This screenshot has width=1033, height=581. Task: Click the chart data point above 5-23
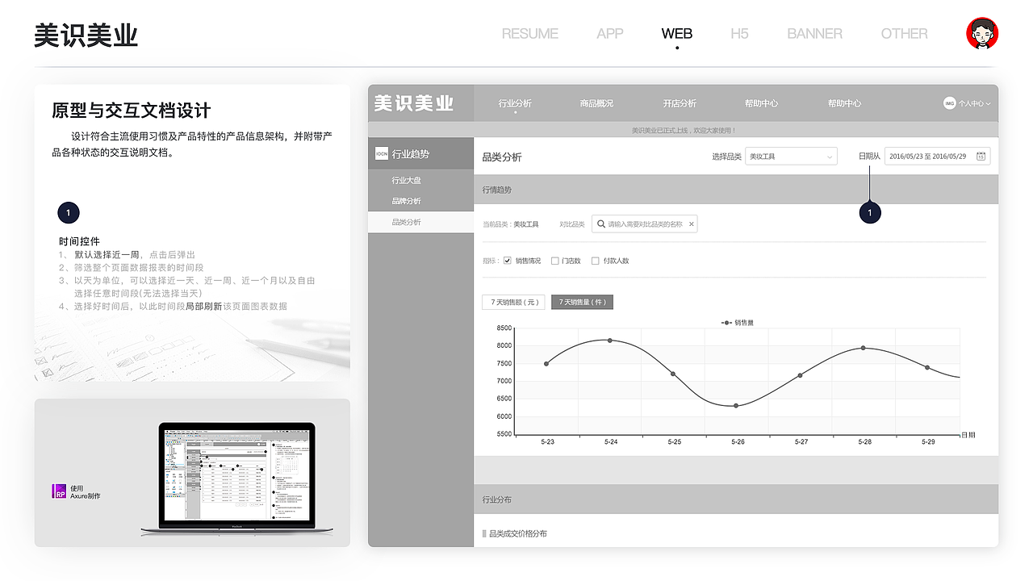(546, 364)
